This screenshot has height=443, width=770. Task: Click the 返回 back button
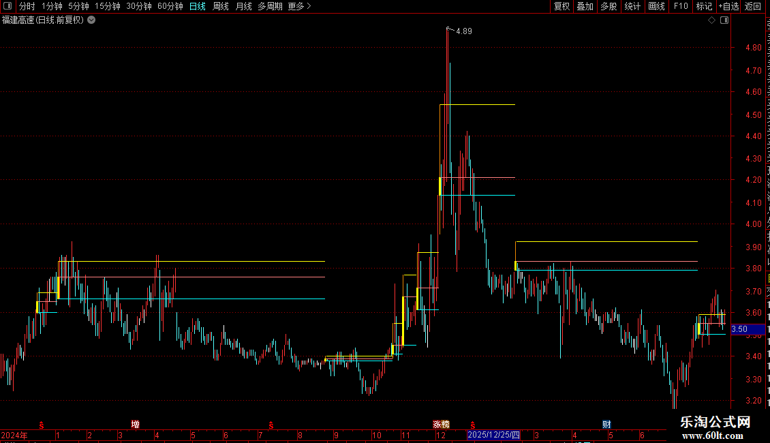point(753,6)
